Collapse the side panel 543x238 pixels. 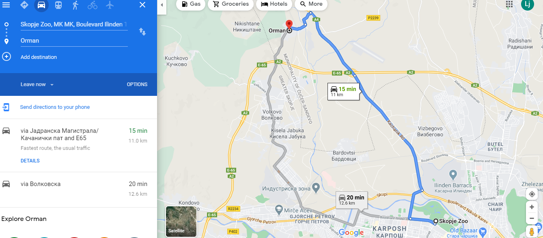(x=162, y=5)
